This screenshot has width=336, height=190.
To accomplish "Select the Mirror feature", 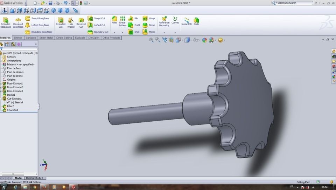I will (149, 32).
